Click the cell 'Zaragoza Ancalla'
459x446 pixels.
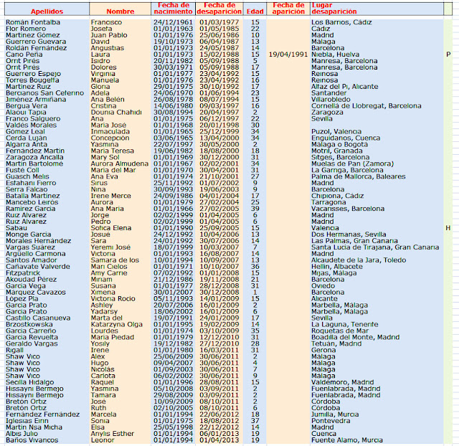tap(34, 158)
